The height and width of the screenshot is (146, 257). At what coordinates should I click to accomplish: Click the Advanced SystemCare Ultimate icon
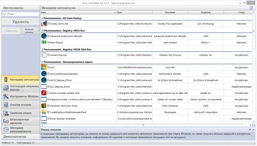point(44,36)
